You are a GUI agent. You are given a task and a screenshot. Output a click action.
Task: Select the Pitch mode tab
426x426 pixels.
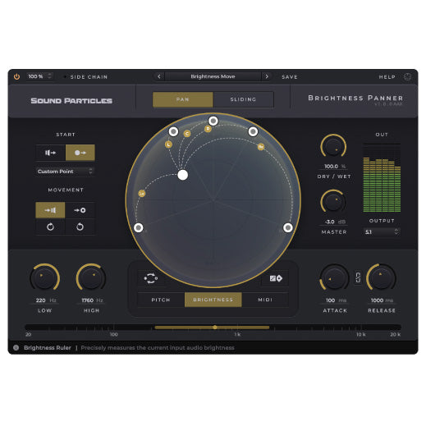coord(161,300)
